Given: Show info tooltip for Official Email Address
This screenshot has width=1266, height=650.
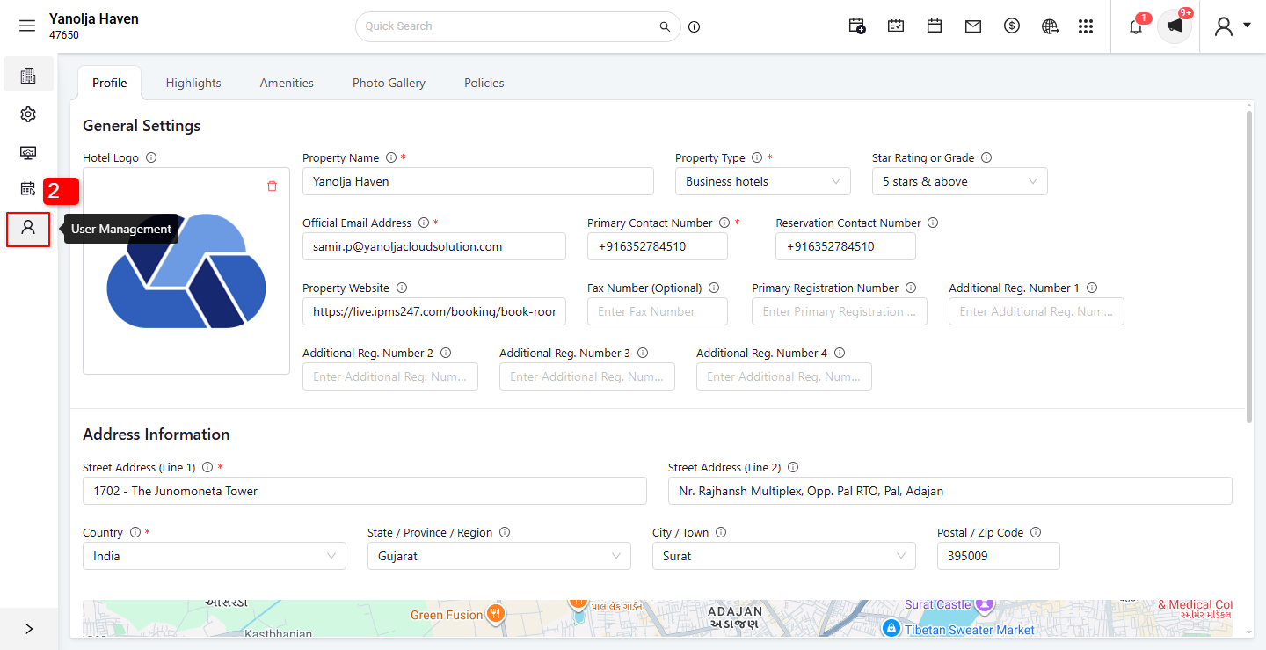Looking at the screenshot, I should tap(424, 223).
